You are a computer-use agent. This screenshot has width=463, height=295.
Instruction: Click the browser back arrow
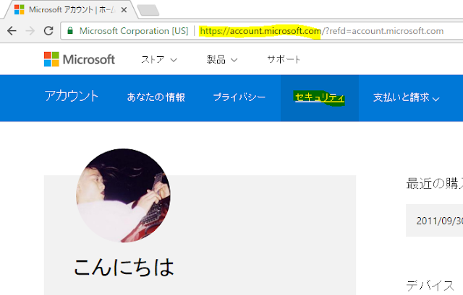coord(12,31)
